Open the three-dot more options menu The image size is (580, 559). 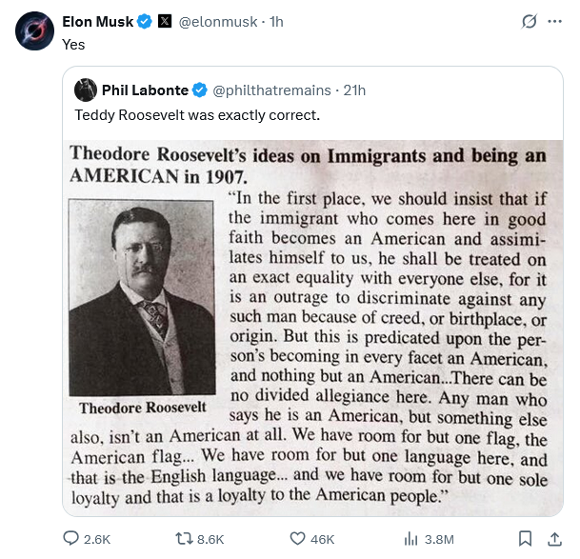(555, 22)
